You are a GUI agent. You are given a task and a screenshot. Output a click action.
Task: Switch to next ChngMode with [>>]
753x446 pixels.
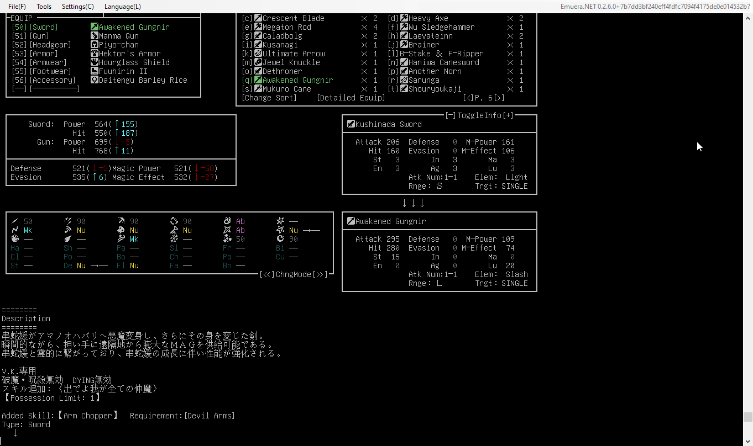tap(320, 274)
